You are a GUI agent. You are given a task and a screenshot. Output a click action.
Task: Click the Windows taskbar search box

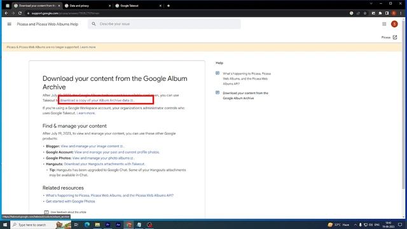41,225
